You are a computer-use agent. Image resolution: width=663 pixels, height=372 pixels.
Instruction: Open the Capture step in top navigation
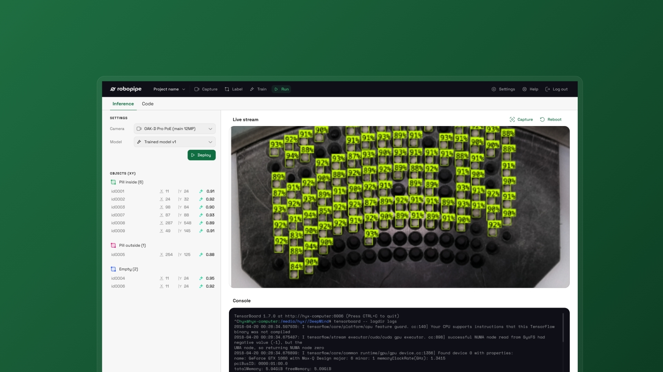pos(206,89)
